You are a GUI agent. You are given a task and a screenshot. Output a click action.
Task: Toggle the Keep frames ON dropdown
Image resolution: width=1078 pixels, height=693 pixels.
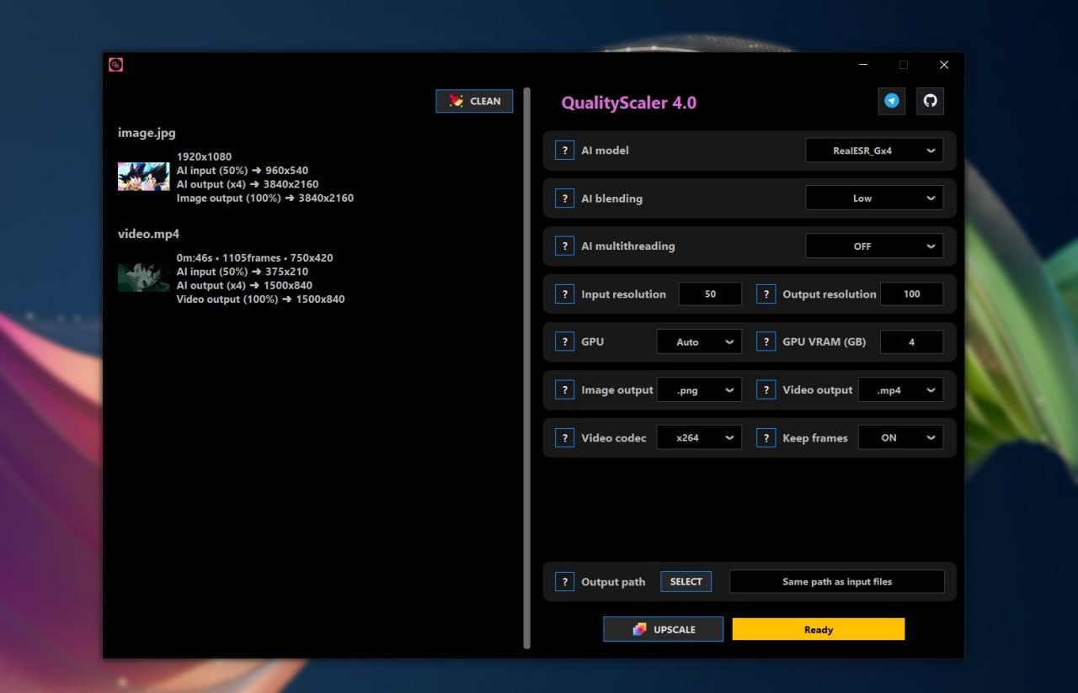pyautogui.click(x=900, y=438)
